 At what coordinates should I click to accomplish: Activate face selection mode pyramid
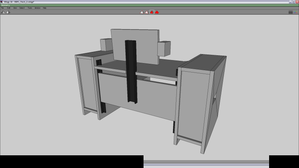[x=152, y=12]
